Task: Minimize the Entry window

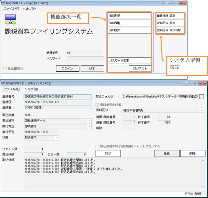Action: (186, 83)
